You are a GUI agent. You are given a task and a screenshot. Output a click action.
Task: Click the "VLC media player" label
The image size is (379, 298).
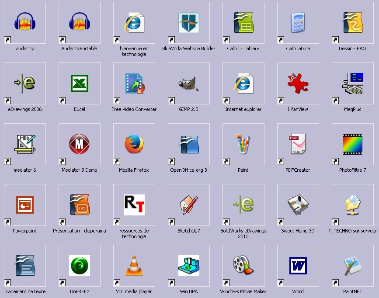pos(134,291)
